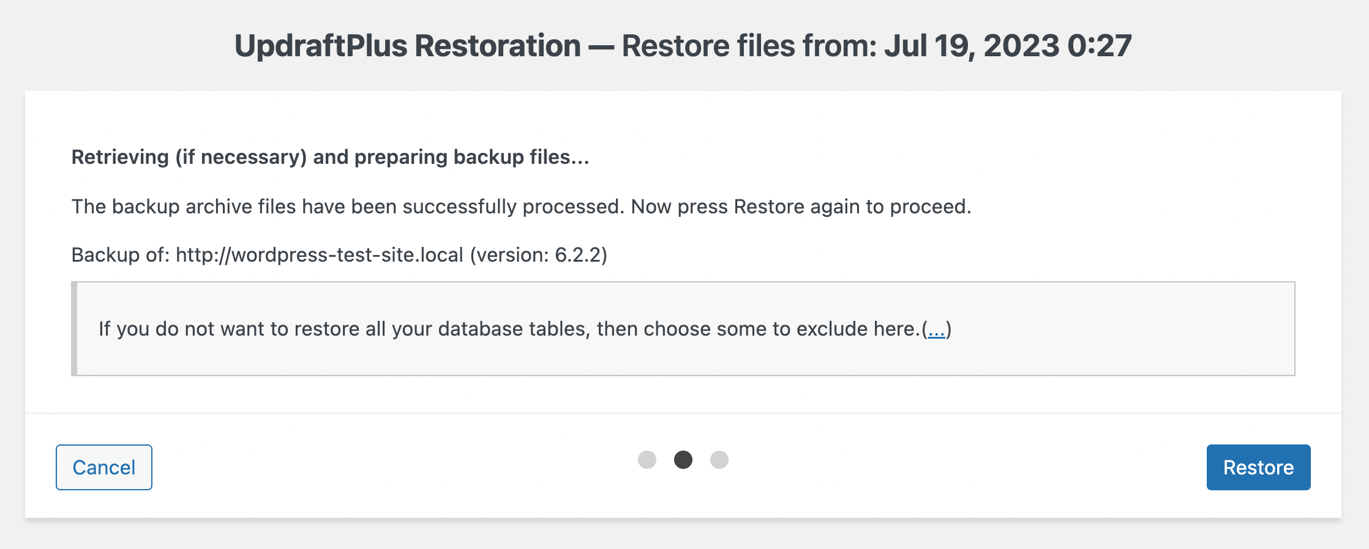Select the first gray progress dot
This screenshot has height=549, width=1369.
click(x=648, y=460)
